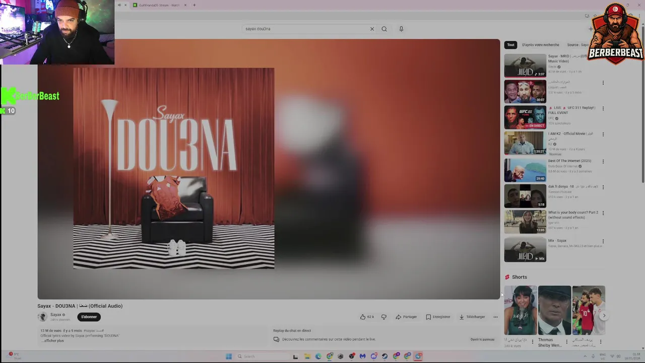Download the video via Télécharger
Viewport: 645px width, 363px height.
[472, 317]
